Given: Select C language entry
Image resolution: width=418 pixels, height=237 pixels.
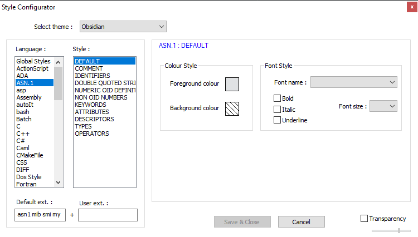Looking at the screenshot, I should point(35,126).
